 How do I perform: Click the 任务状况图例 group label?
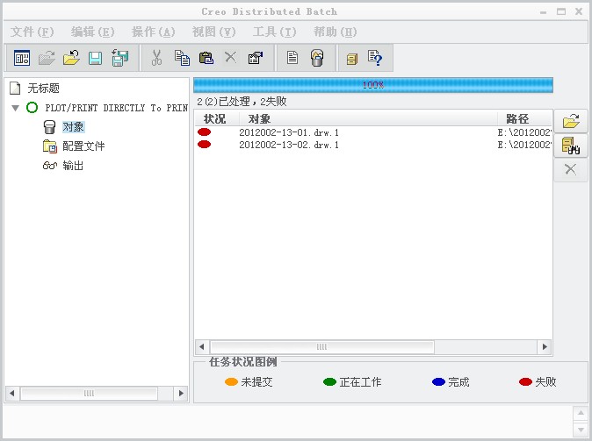tap(243, 362)
